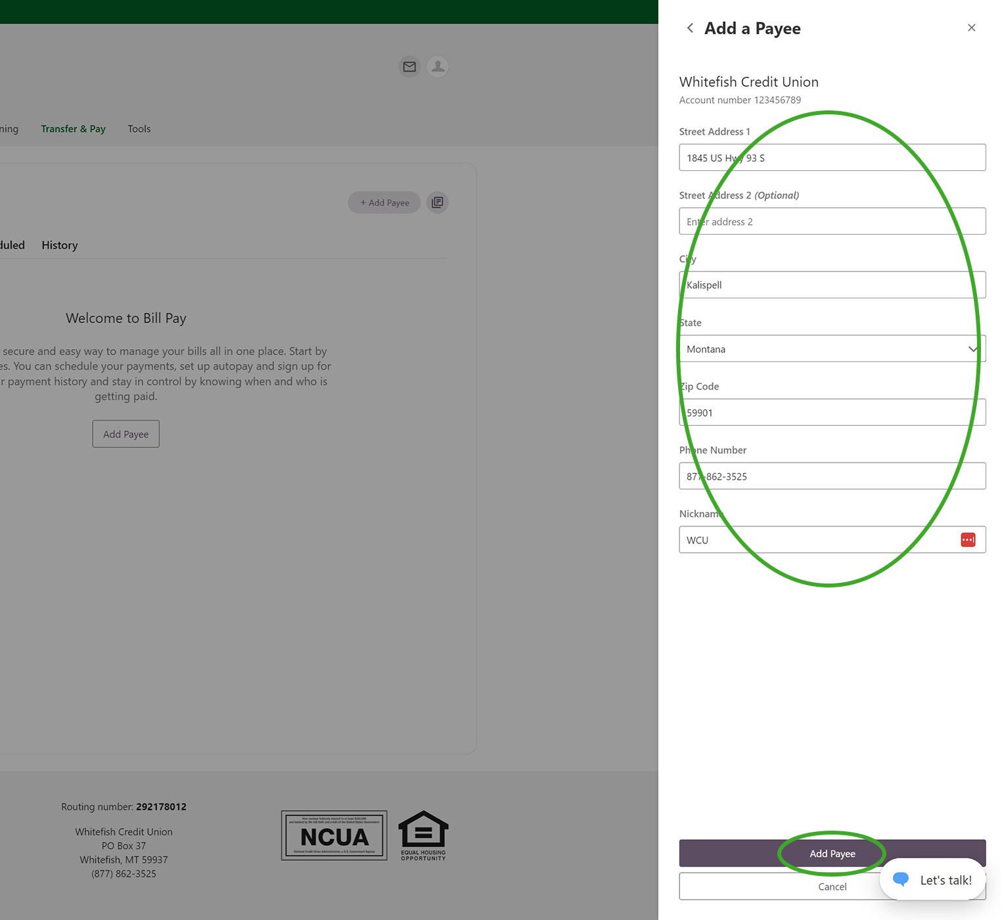Click the Account number 123456789 text

pos(740,100)
